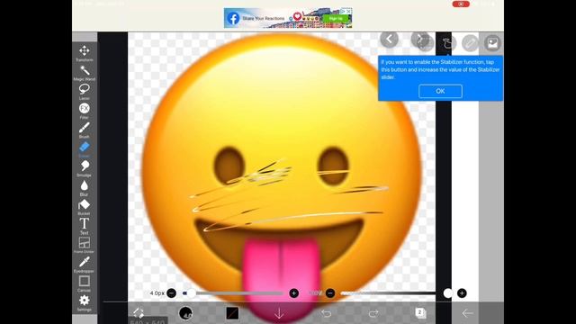The height and width of the screenshot is (324, 576).
Task: Decrease brush thickness with minus button
Action: (172, 293)
